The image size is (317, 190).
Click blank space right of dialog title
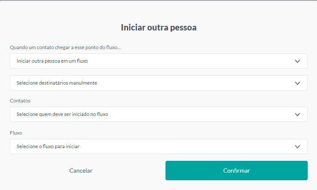(x=255, y=28)
